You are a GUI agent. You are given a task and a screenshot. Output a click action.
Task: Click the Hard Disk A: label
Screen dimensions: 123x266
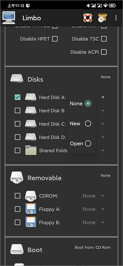pos(52,97)
